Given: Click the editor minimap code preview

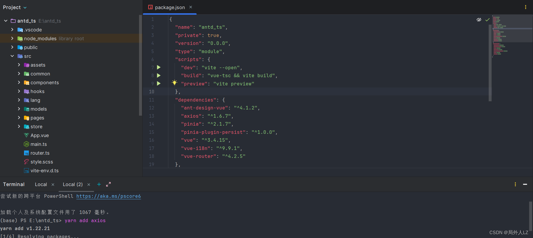Looking at the screenshot, I should pos(512,36).
